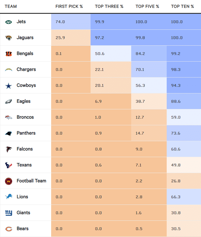This screenshot has width=201, height=237.
Task: Click the Texans team logo
Action: point(8,165)
